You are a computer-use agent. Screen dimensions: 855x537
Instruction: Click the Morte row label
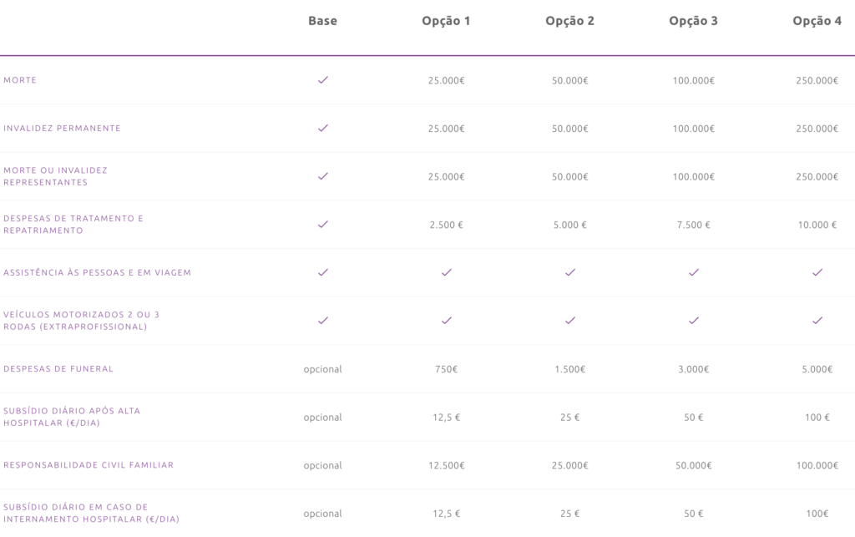[20, 80]
